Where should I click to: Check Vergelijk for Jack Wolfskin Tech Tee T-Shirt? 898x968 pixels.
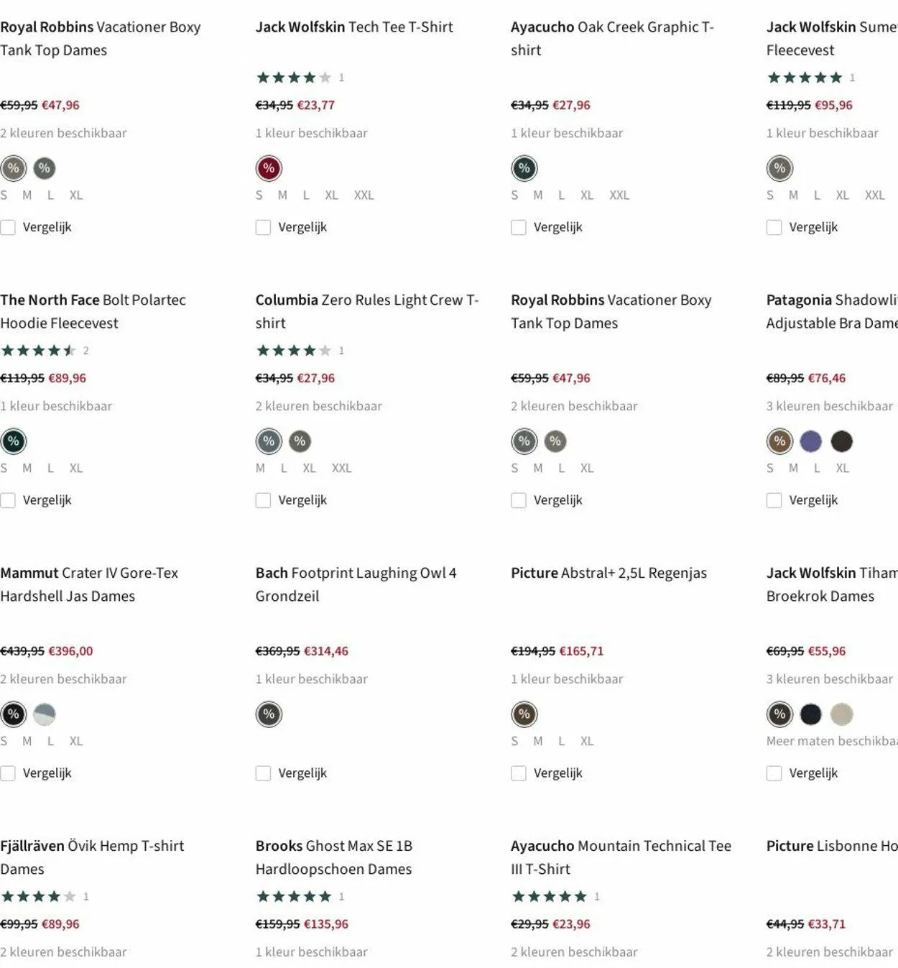264,227
